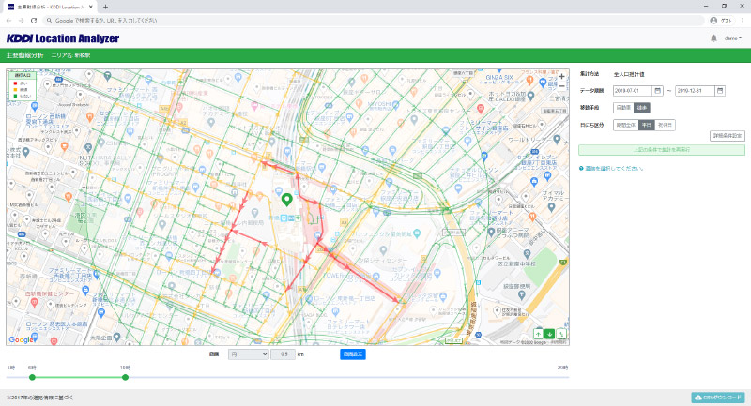Click 主要動線分析 in the green header bar
Viewport: 751px width, 406px height.
tap(25, 55)
